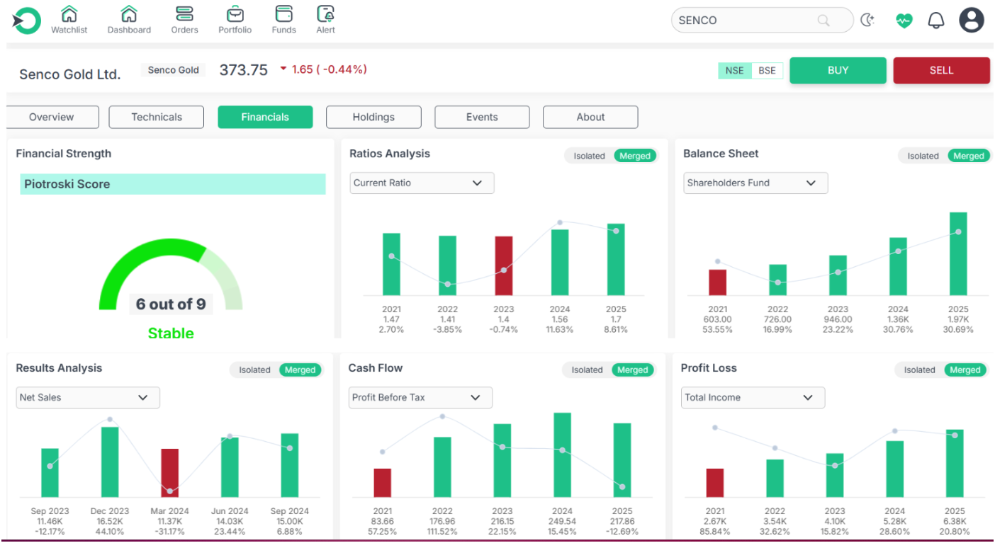This screenshot has width=995, height=543.
Task: Click the Dashboard home icon
Action: (129, 14)
